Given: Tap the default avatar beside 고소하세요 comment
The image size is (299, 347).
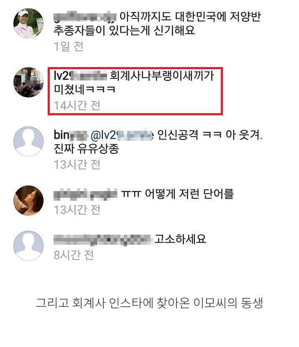Looking at the screenshot, I should 28,246.
